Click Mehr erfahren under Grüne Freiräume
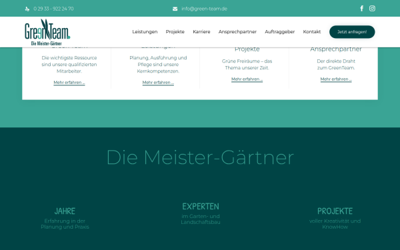This screenshot has width=400, height=250. click(x=247, y=79)
